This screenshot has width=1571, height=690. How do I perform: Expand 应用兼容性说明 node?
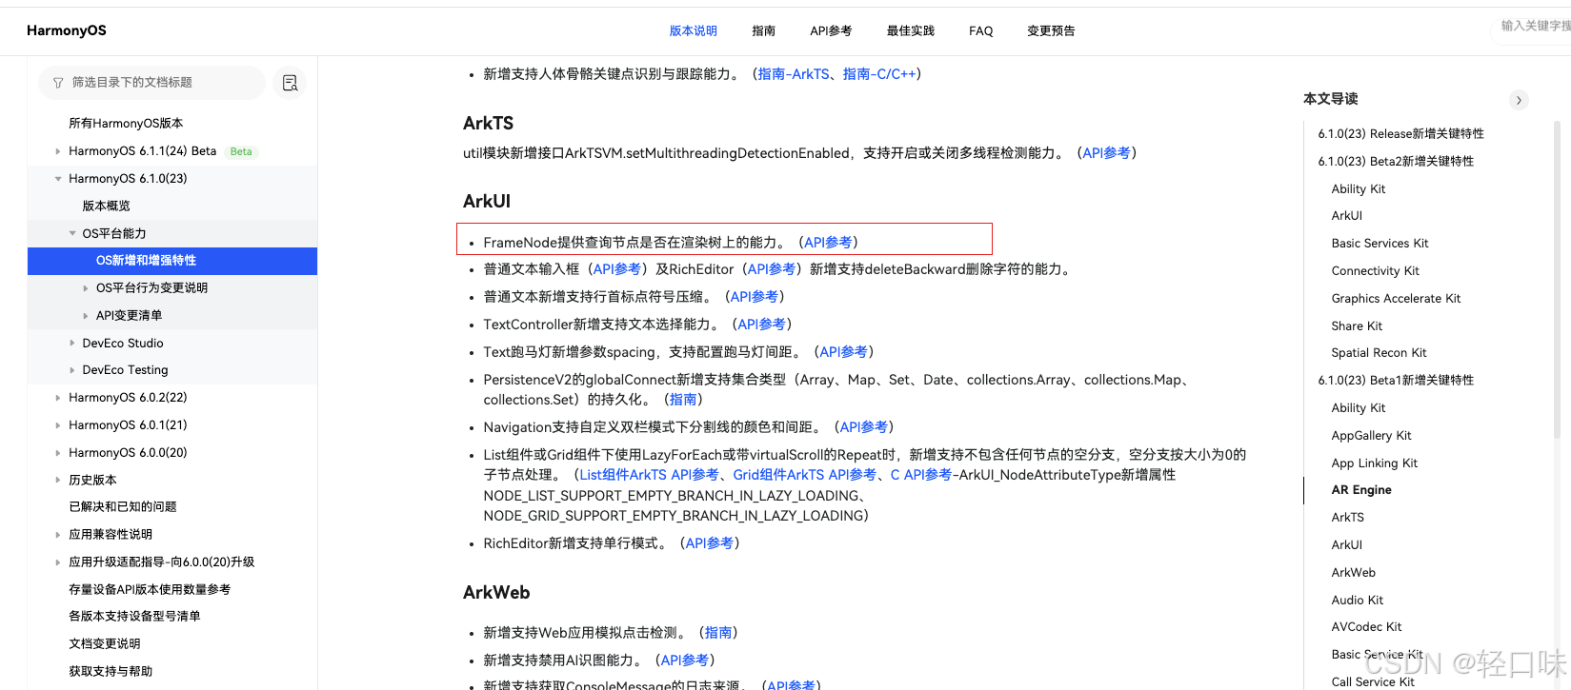[57, 535]
